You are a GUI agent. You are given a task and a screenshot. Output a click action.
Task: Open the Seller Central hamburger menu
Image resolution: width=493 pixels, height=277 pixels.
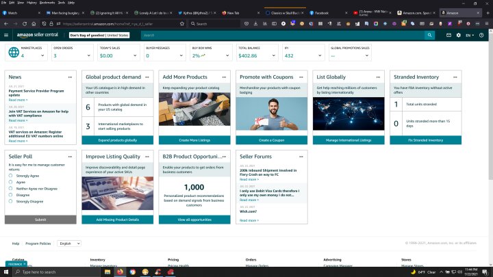tap(6, 35)
